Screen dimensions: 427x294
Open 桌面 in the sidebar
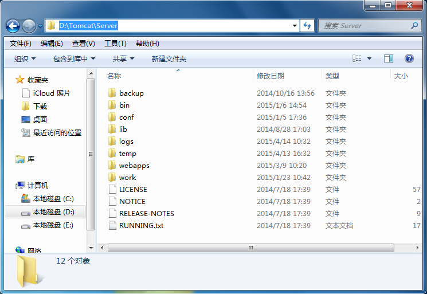click(34, 119)
